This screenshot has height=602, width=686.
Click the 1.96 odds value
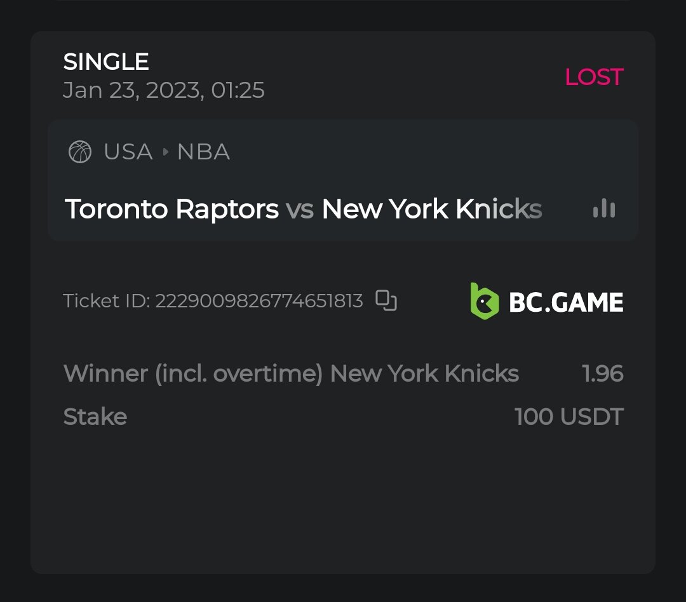coord(603,373)
